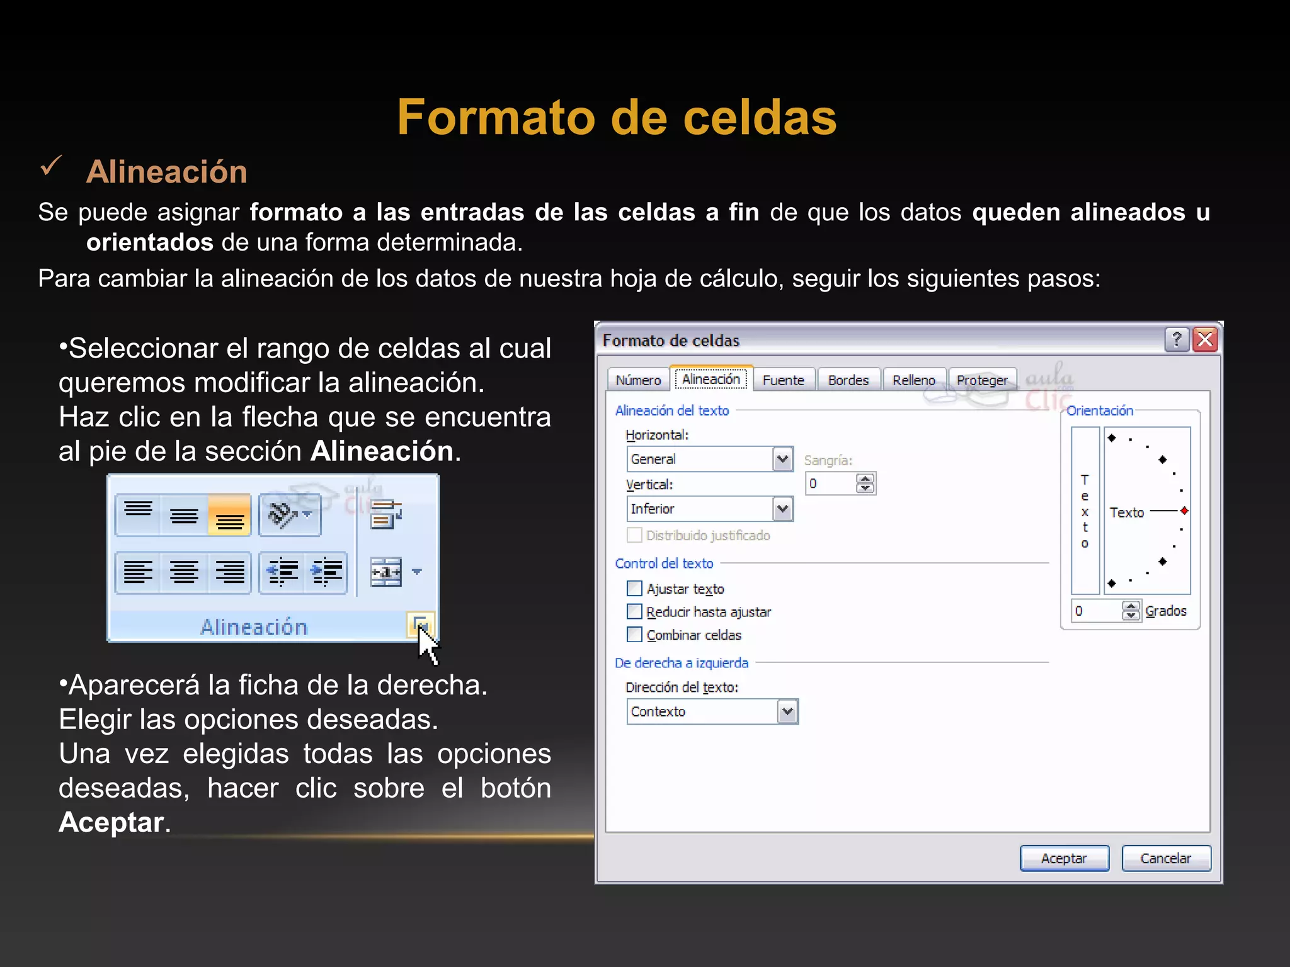
Task: Click the wrap text icon
Action: click(385, 514)
